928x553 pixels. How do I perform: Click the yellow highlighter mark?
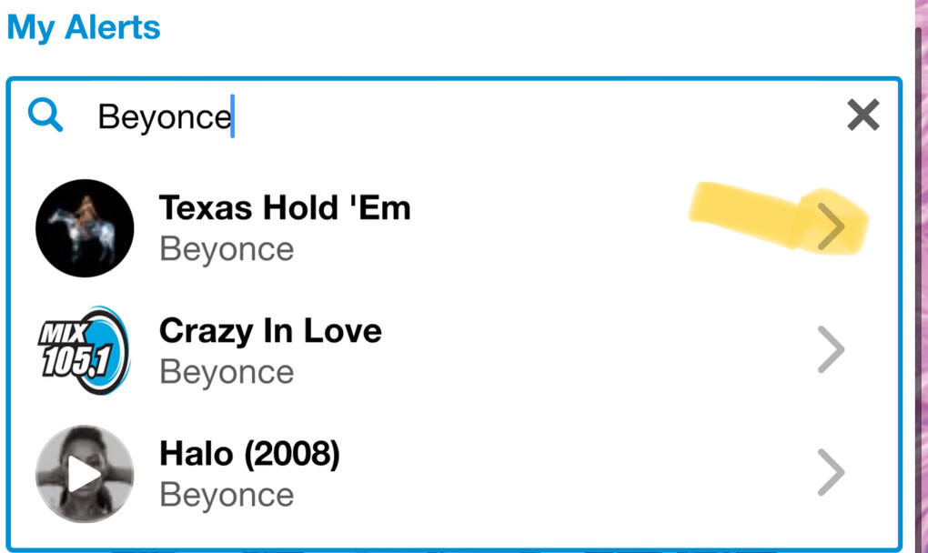tap(746, 216)
